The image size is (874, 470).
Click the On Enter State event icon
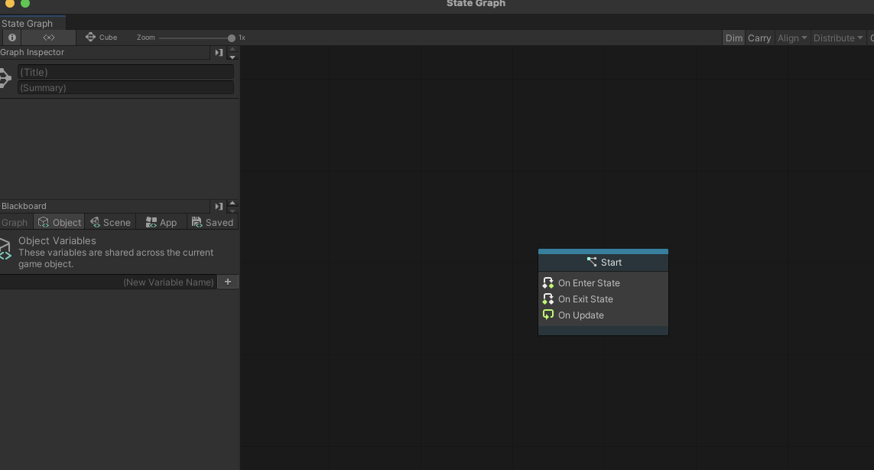click(548, 283)
